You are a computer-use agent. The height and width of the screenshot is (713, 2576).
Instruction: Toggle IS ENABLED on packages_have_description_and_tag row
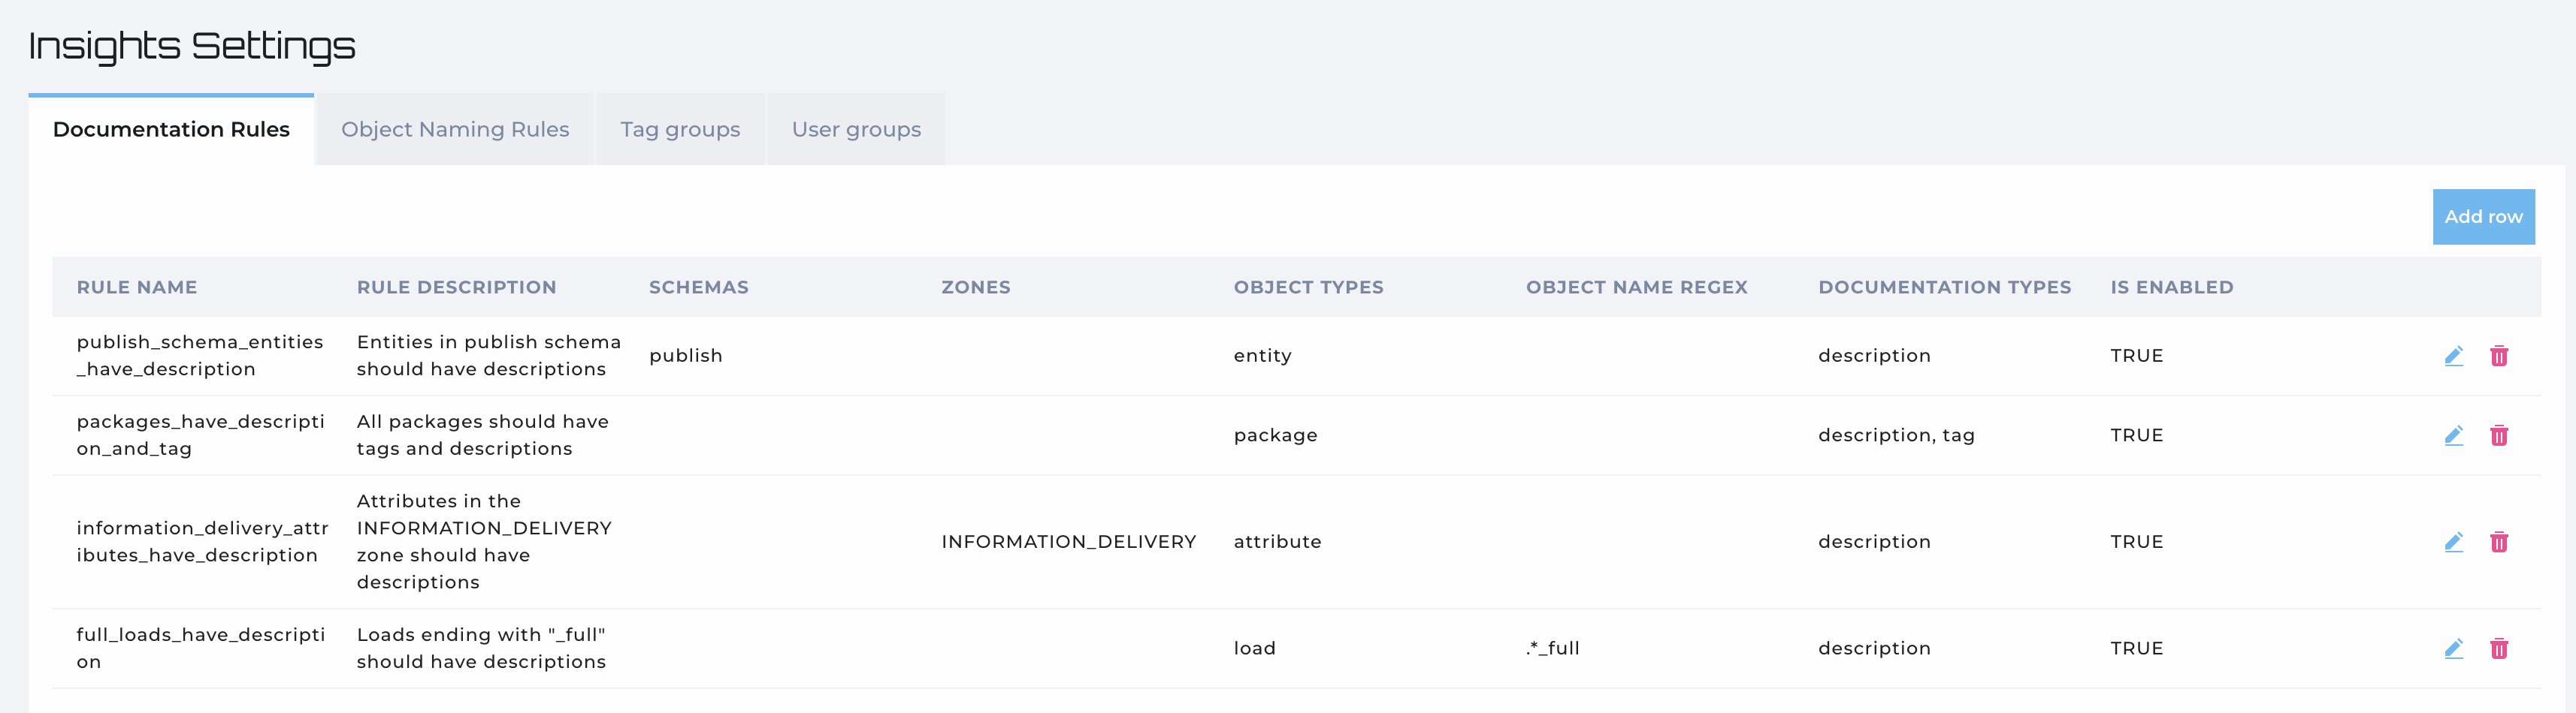click(x=2136, y=435)
